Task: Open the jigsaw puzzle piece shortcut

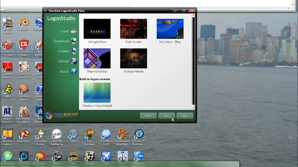Action: tap(57, 156)
